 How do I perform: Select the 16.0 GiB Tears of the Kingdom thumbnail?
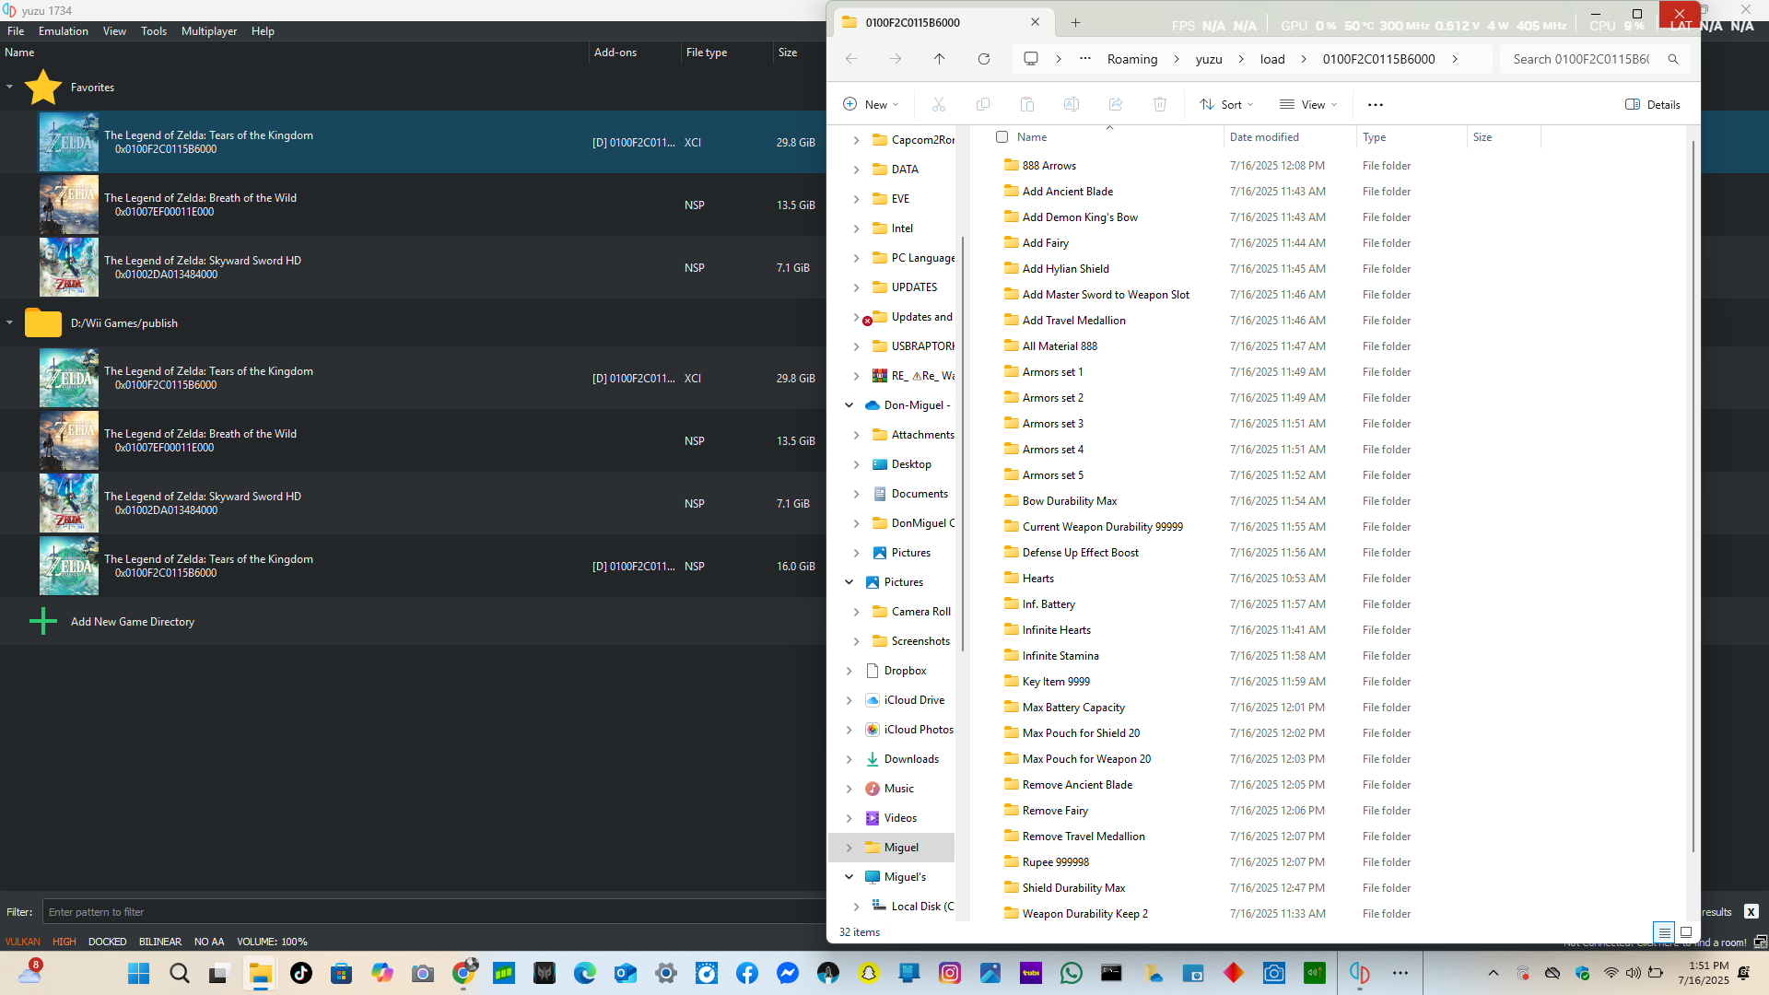pyautogui.click(x=69, y=566)
